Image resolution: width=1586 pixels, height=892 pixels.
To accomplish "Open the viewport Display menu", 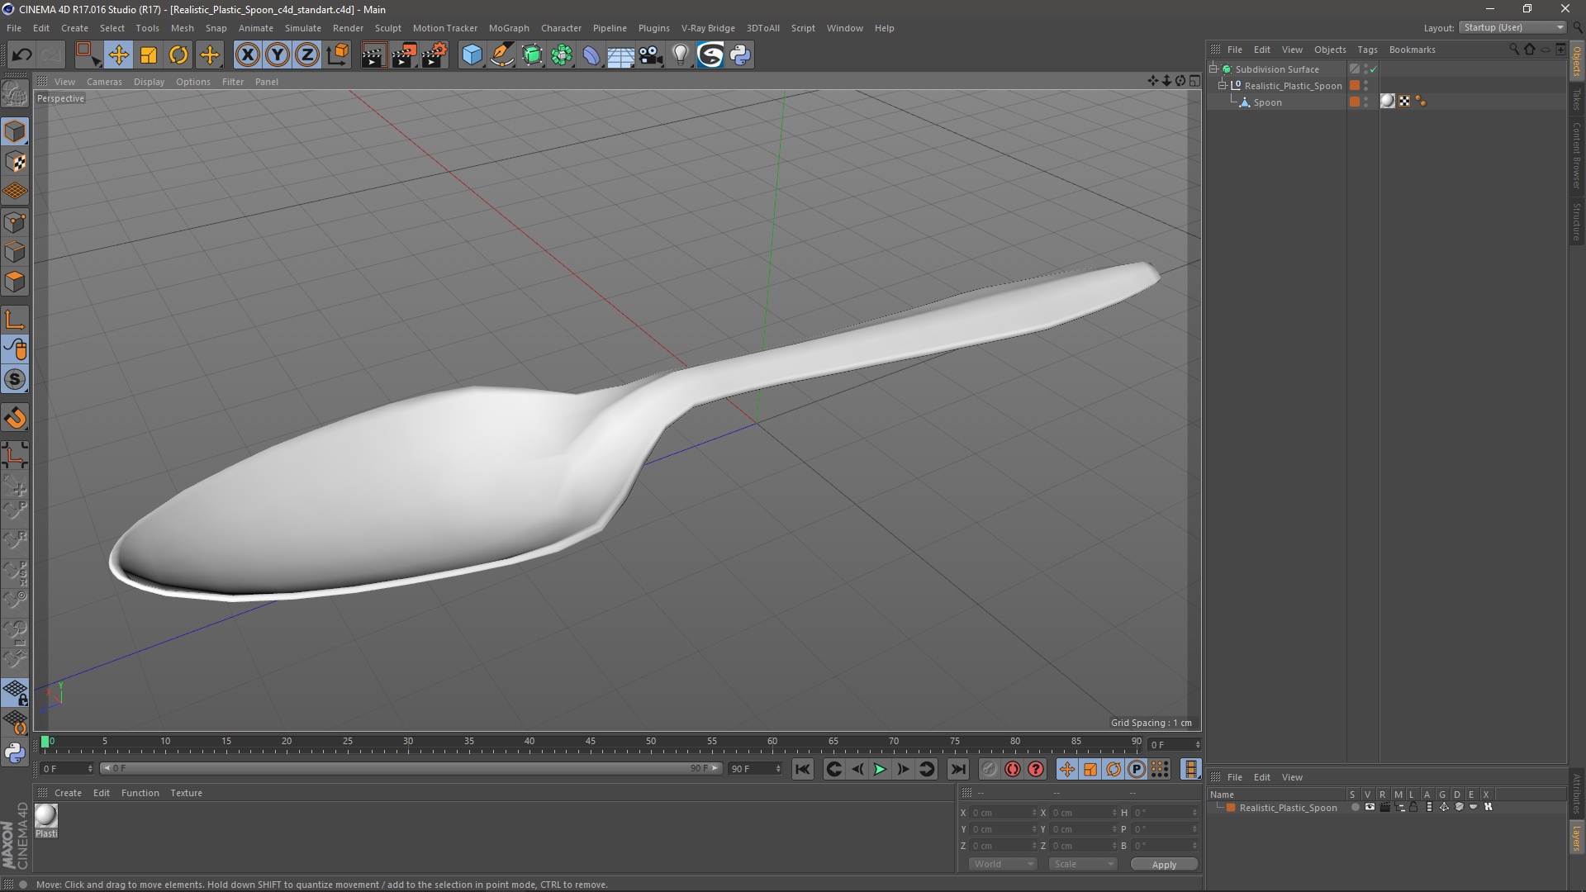I will tap(149, 82).
